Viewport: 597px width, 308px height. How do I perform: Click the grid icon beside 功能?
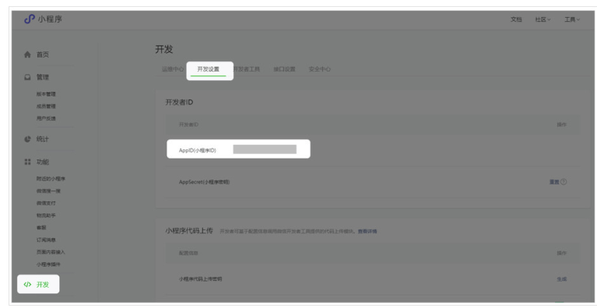pos(27,162)
